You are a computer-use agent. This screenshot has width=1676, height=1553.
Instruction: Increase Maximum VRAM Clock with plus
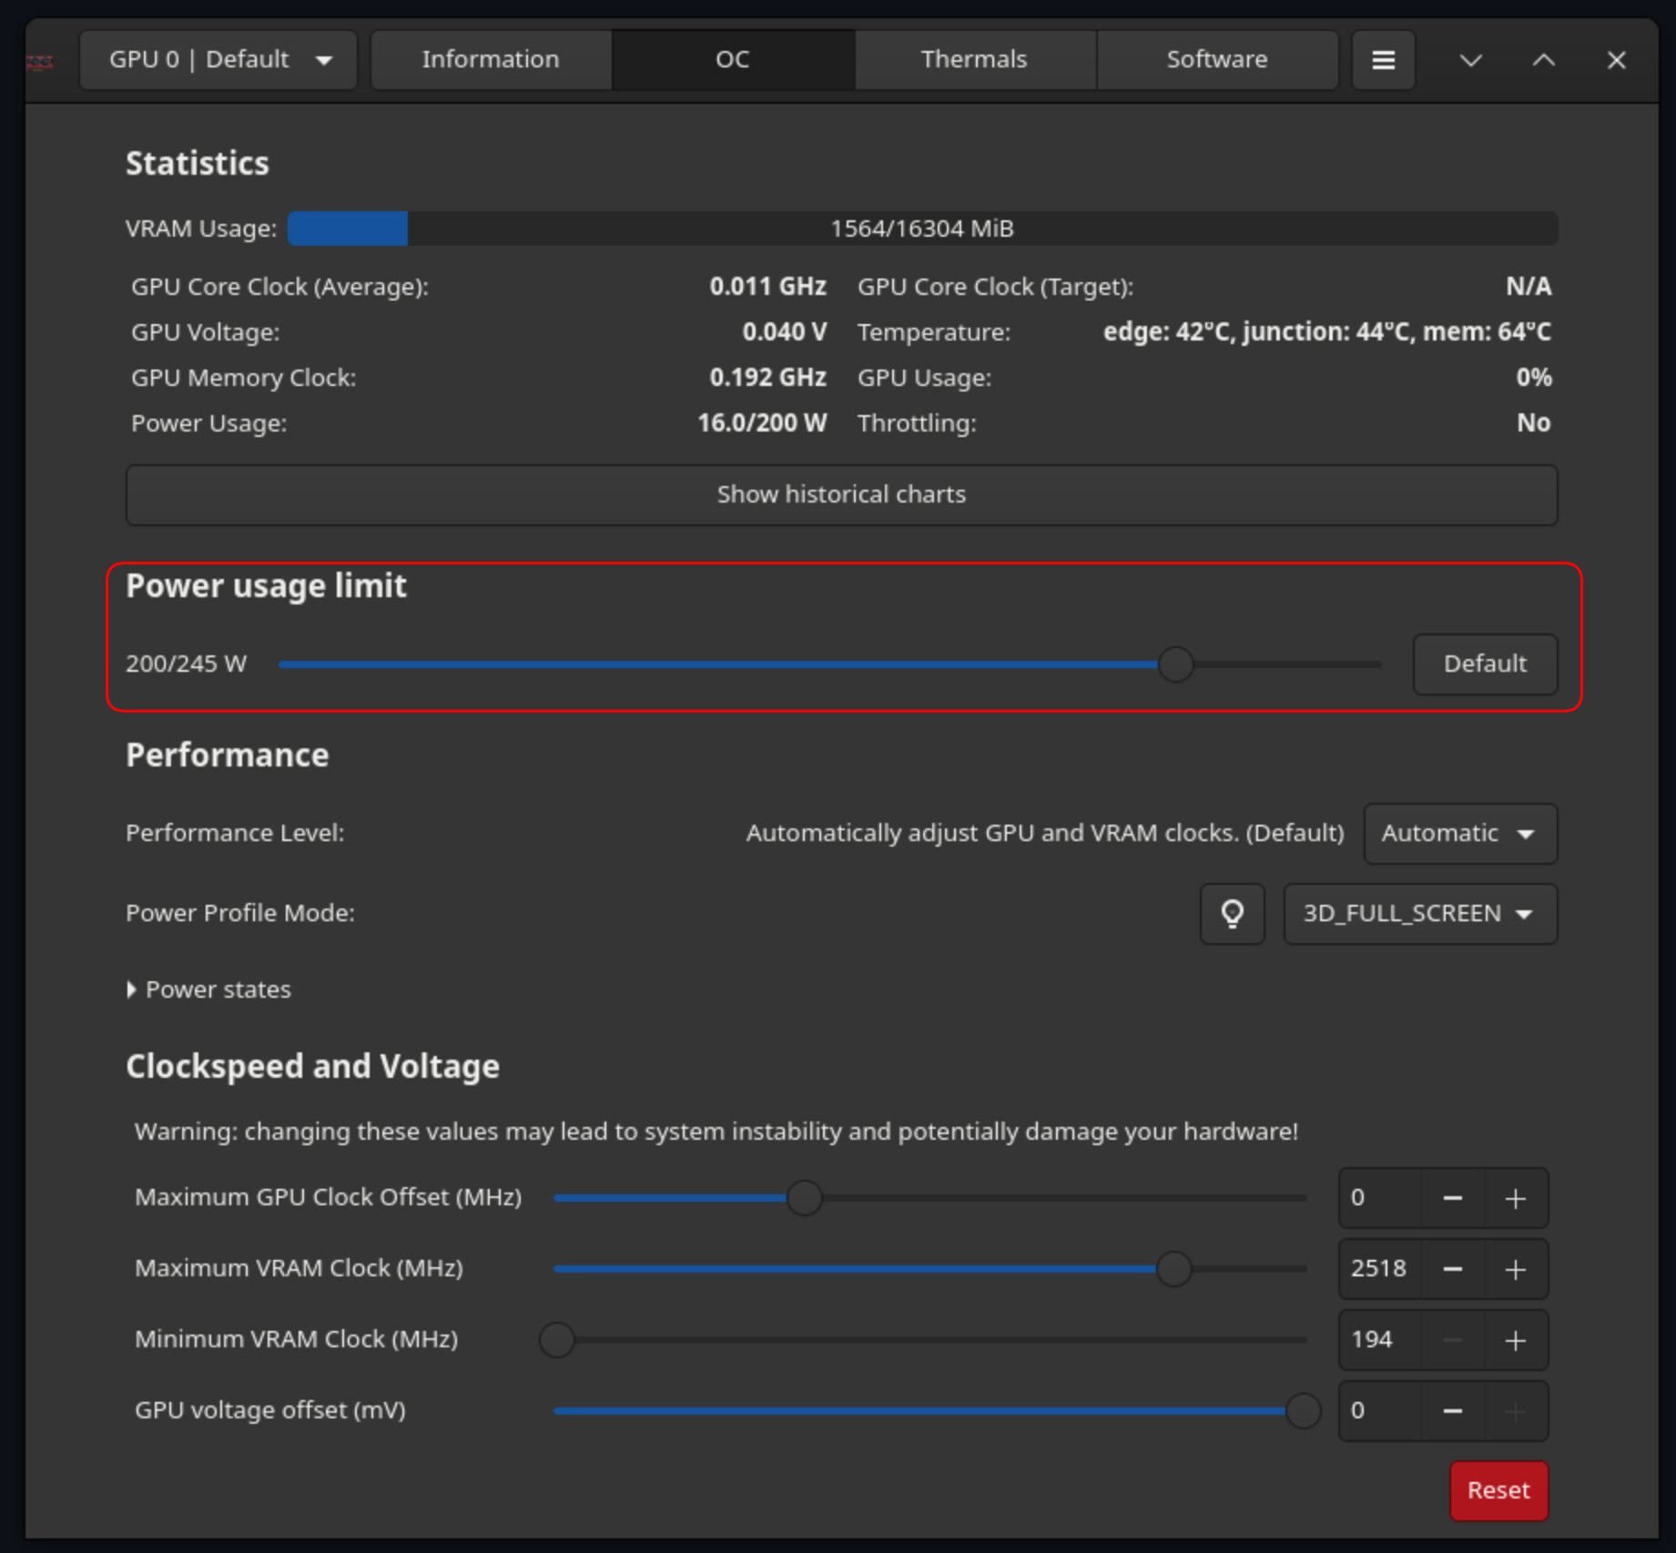(1516, 1269)
